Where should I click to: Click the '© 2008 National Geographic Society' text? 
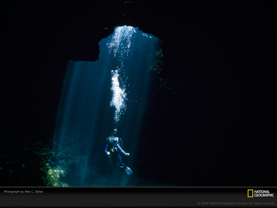(x=223, y=203)
